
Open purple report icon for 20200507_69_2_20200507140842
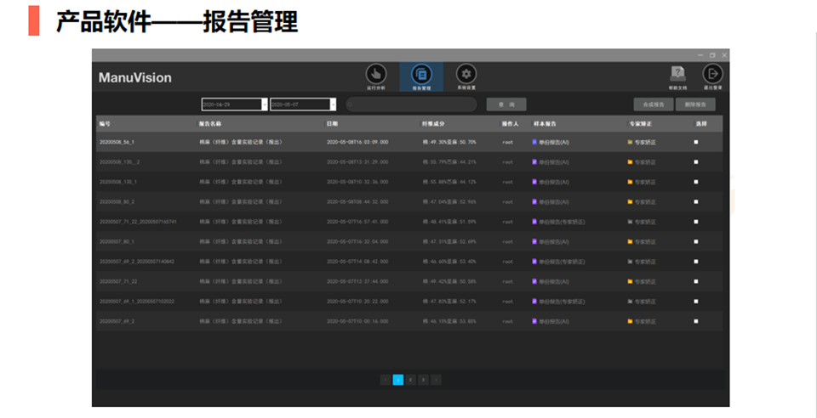[x=534, y=262]
